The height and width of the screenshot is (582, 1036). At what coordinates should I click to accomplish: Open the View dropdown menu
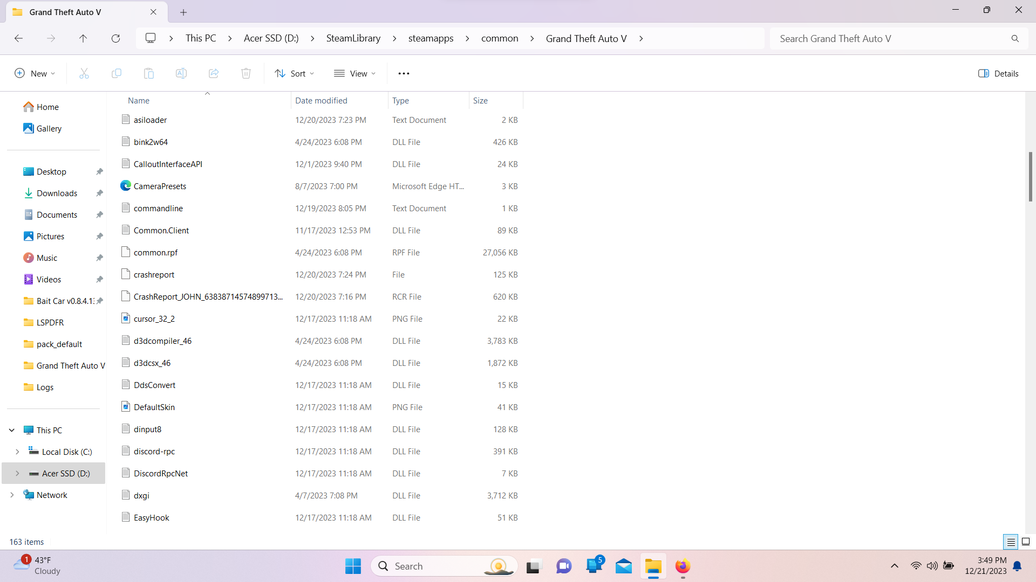355,73
